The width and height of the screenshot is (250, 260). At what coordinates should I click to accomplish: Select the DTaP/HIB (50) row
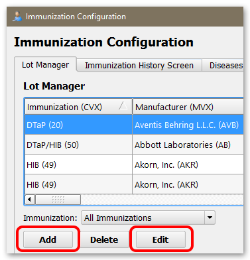134,145
